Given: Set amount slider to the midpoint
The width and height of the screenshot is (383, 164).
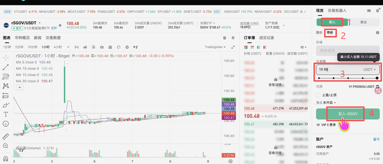Looking at the screenshot, I should pos(348,78).
